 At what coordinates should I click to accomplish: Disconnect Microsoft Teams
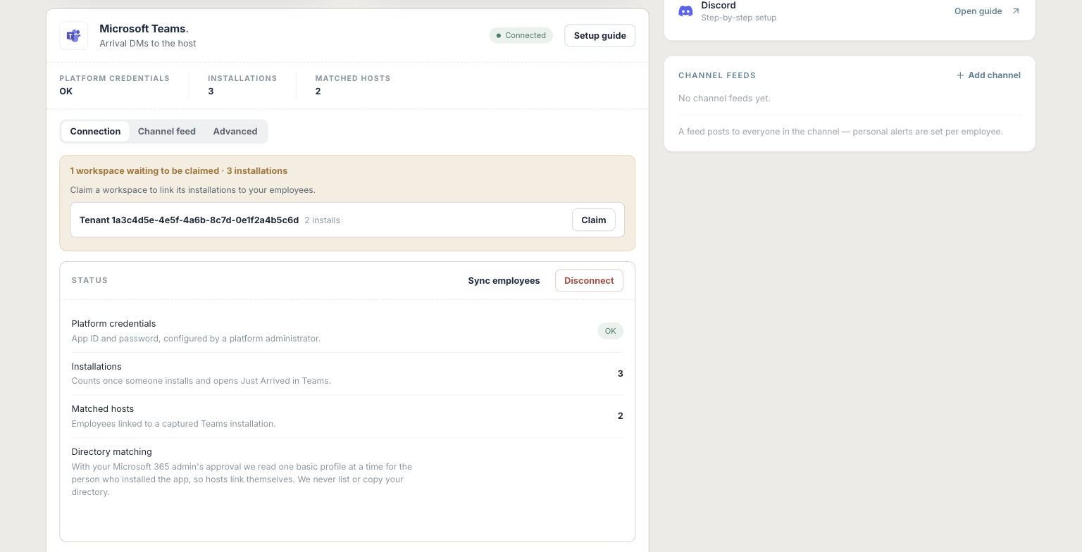point(589,281)
